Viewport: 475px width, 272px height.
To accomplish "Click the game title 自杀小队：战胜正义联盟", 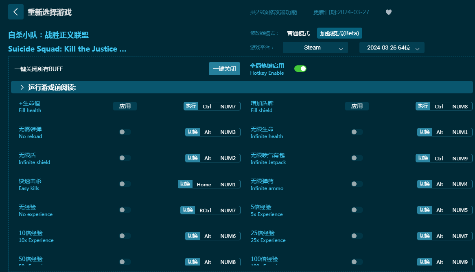I will [48, 35].
